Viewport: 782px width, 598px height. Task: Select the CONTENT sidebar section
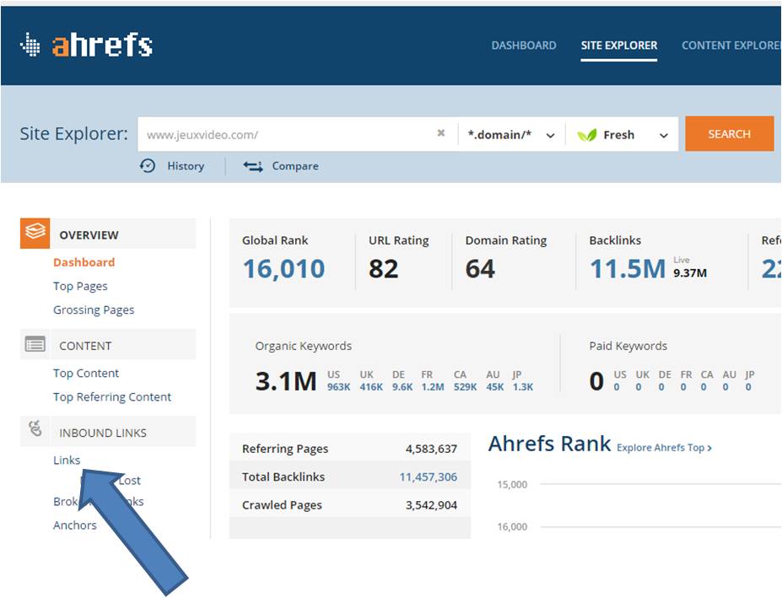tap(85, 346)
